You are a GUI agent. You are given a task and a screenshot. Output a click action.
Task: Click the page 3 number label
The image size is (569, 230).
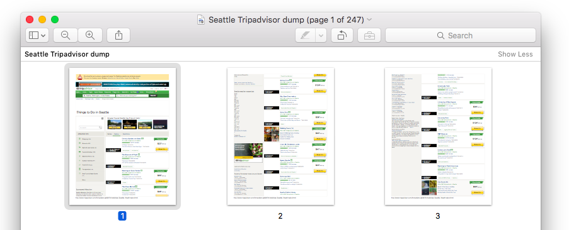[x=438, y=216]
